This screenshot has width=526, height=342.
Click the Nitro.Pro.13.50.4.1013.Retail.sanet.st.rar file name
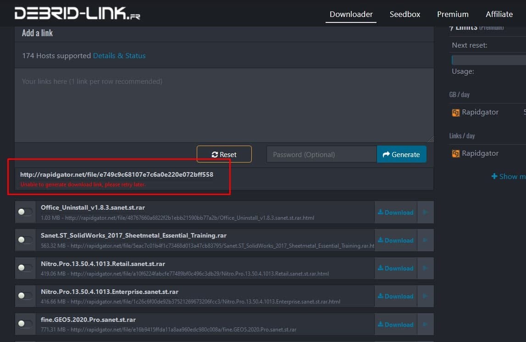click(103, 264)
